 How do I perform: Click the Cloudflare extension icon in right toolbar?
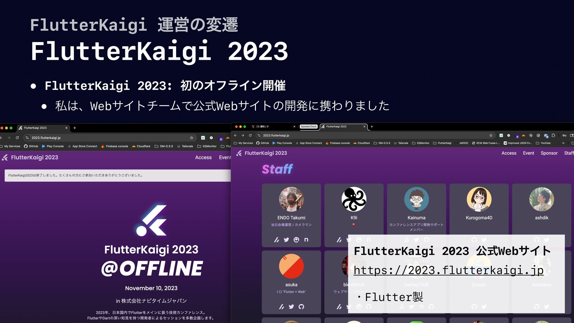click(523, 135)
